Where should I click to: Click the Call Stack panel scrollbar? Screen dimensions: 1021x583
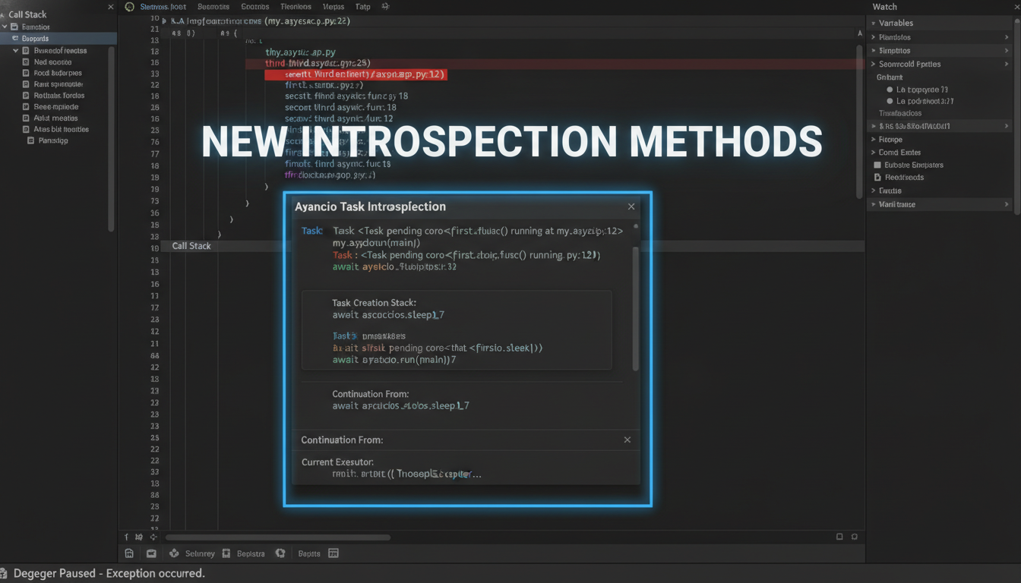click(x=111, y=138)
